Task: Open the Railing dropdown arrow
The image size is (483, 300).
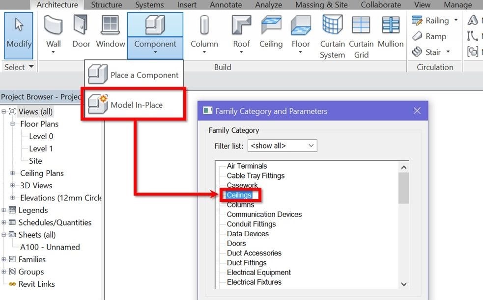Action: pyautogui.click(x=456, y=20)
